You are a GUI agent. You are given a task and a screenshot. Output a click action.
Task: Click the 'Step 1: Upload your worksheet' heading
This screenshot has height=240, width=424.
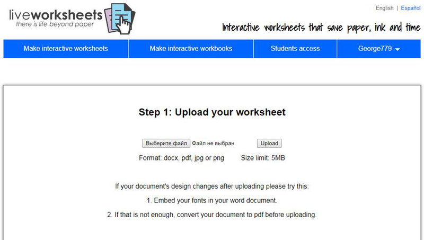pyautogui.click(x=212, y=112)
